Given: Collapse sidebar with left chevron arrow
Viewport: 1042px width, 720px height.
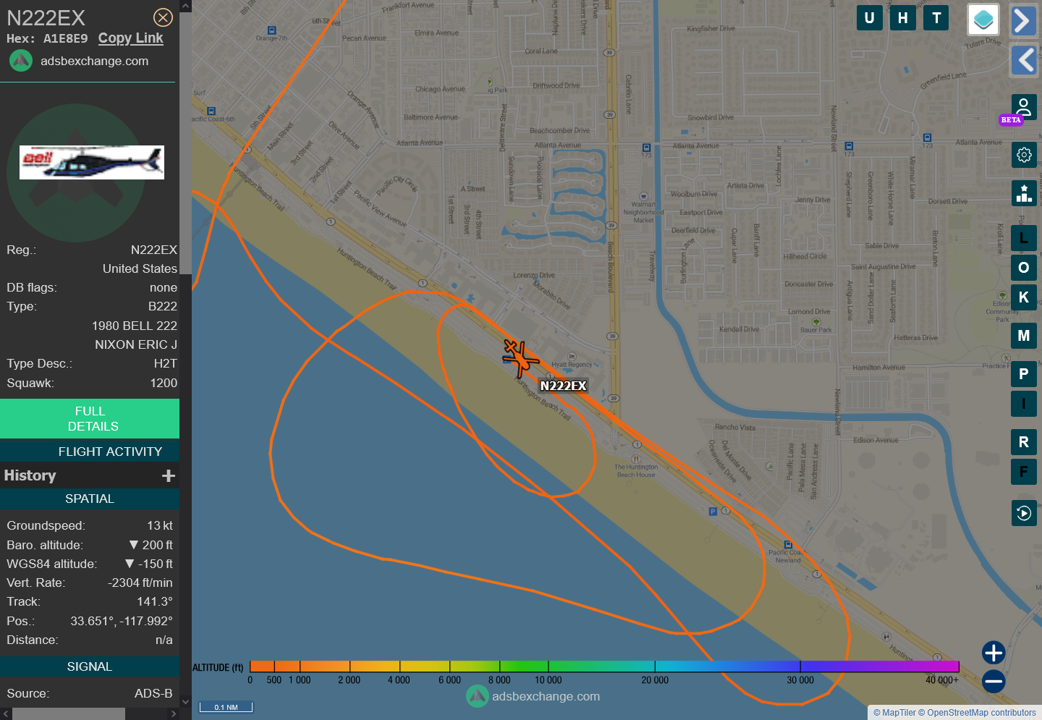Looking at the screenshot, I should [1024, 60].
